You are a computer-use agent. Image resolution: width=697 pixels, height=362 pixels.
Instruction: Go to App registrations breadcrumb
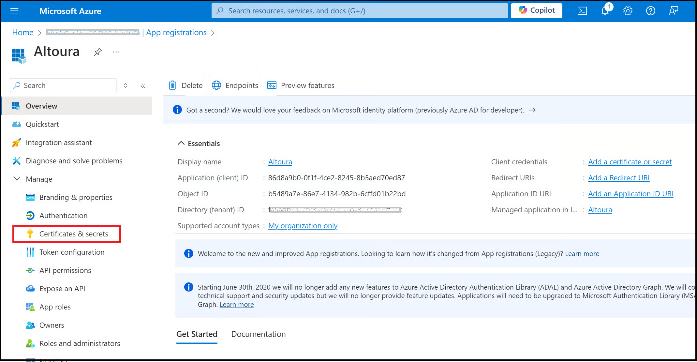click(x=176, y=33)
